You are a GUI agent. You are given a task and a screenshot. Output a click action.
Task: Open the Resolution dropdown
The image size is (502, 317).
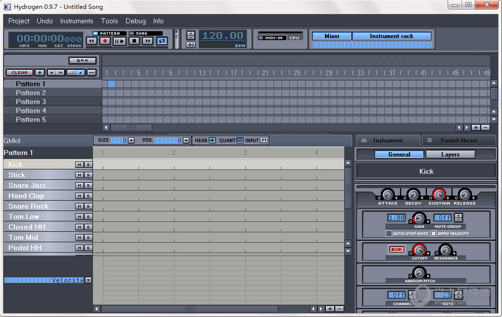tap(186, 141)
